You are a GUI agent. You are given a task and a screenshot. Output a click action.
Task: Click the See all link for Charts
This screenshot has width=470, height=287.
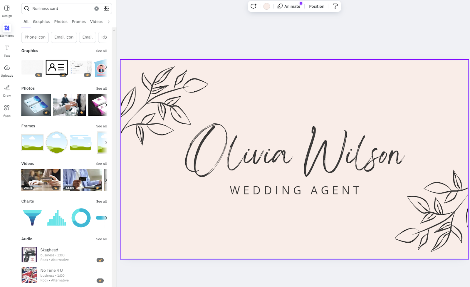coord(101,201)
